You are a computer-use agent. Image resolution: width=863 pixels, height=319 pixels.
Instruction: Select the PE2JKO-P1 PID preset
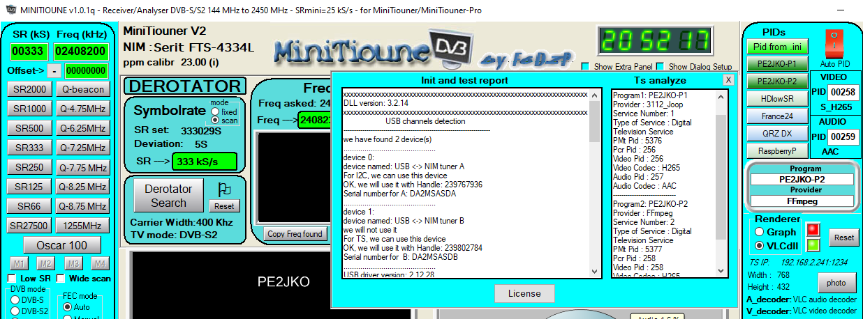click(777, 64)
